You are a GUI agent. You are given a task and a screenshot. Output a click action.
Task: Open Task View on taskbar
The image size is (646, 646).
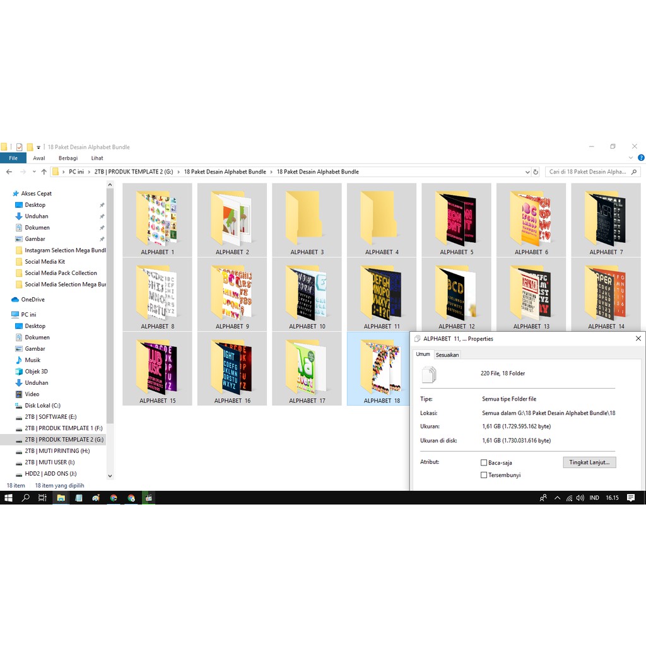pyautogui.click(x=42, y=498)
